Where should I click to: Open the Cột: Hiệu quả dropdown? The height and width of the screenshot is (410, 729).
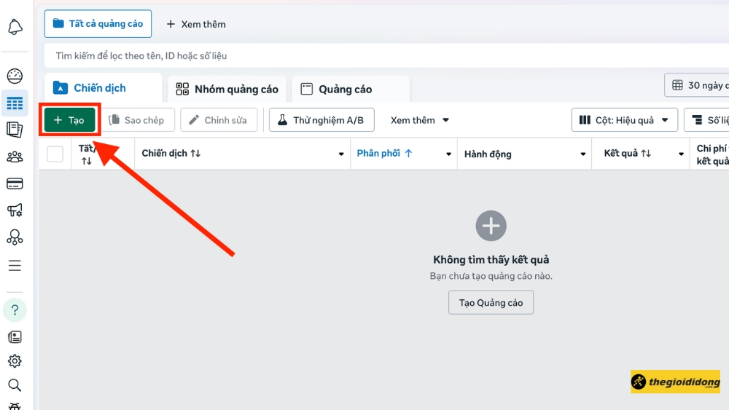(624, 120)
